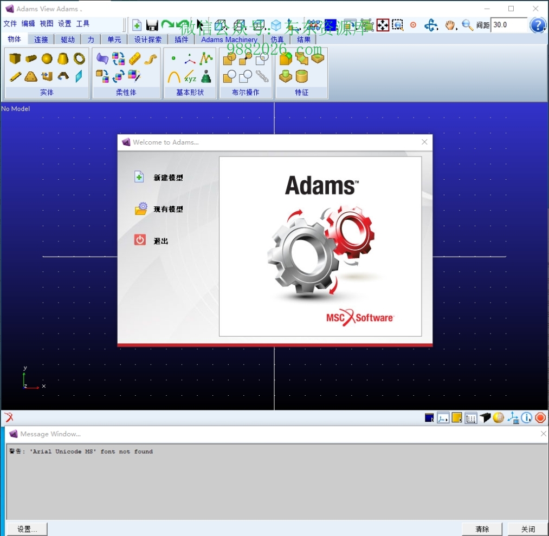Select the torus solid tool
This screenshot has width=549, height=536.
pyautogui.click(x=79, y=58)
